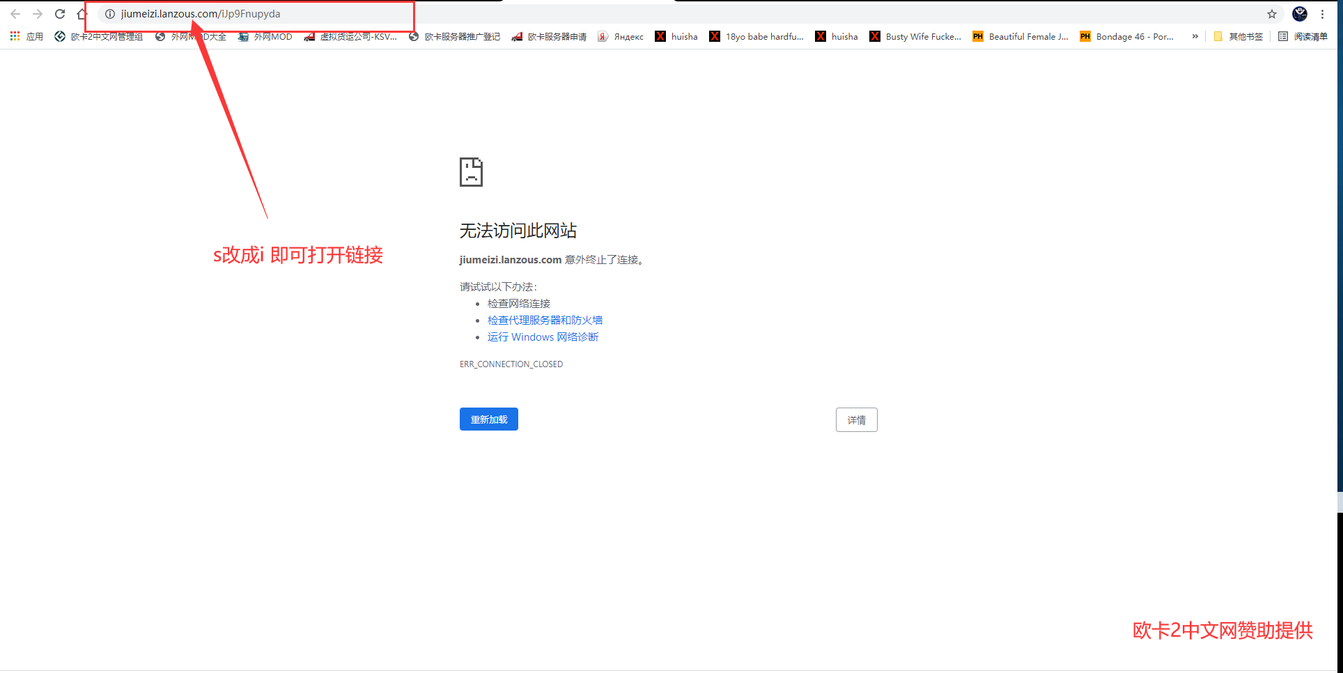Screen dimensions: 1343x673
Task: Open the 欧卡2中文网管理组 bookmark
Action: (x=99, y=36)
